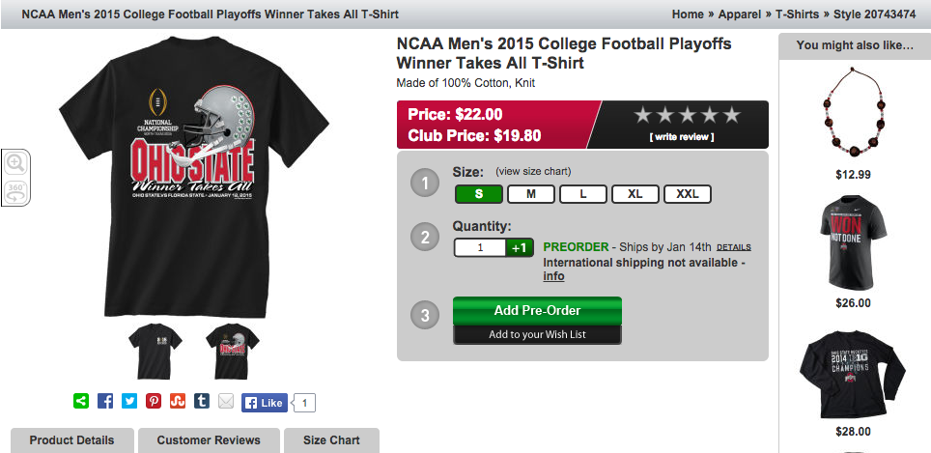Rate the product with the fifth star
This screenshot has width=931, height=453.
pos(731,115)
